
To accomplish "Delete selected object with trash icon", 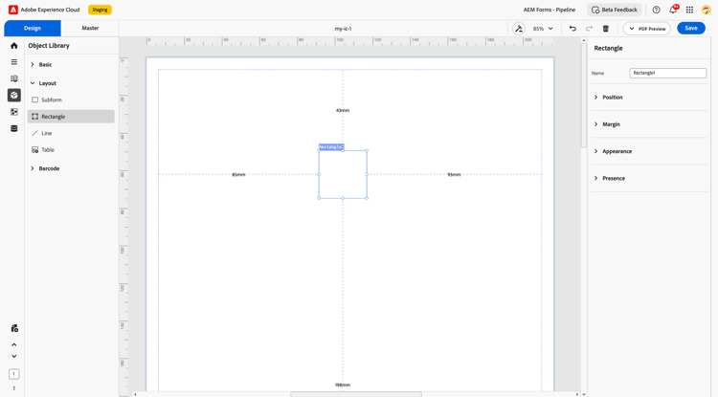I will [x=605, y=29].
